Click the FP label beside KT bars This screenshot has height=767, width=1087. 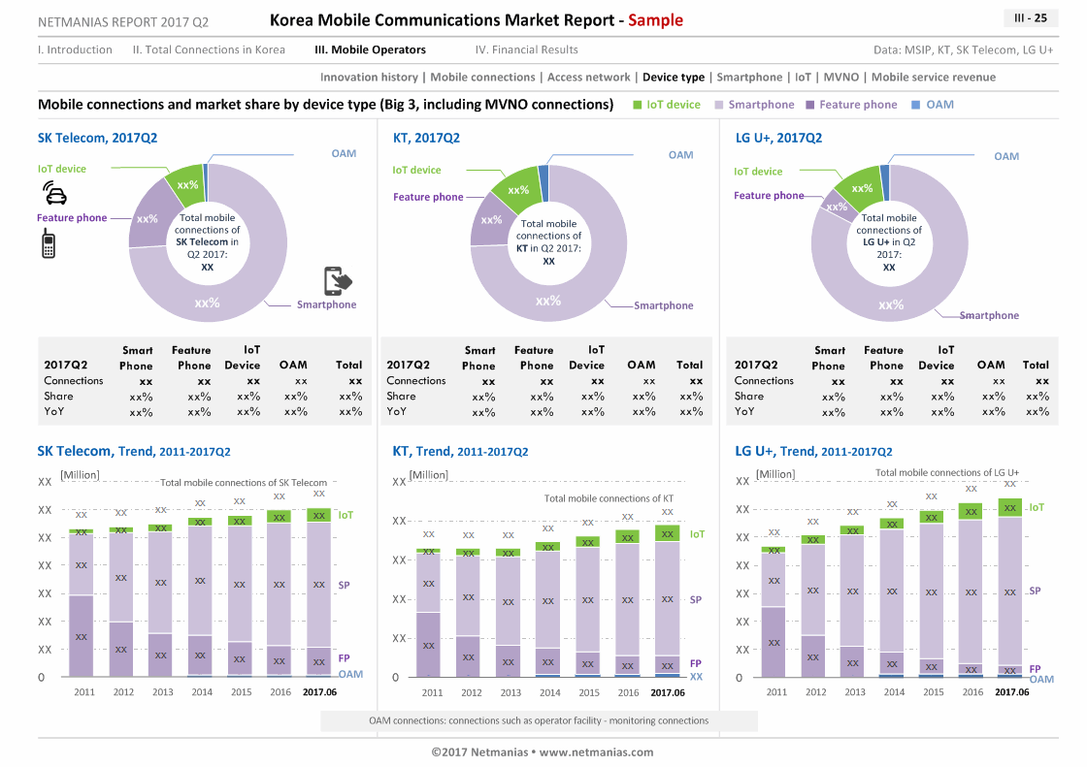695,663
